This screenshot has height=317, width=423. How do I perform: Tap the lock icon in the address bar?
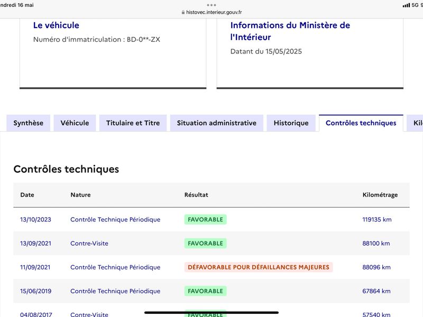pyautogui.click(x=183, y=12)
